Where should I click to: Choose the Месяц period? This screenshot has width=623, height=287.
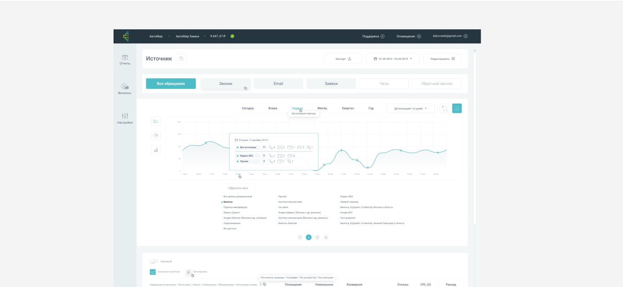coord(322,108)
